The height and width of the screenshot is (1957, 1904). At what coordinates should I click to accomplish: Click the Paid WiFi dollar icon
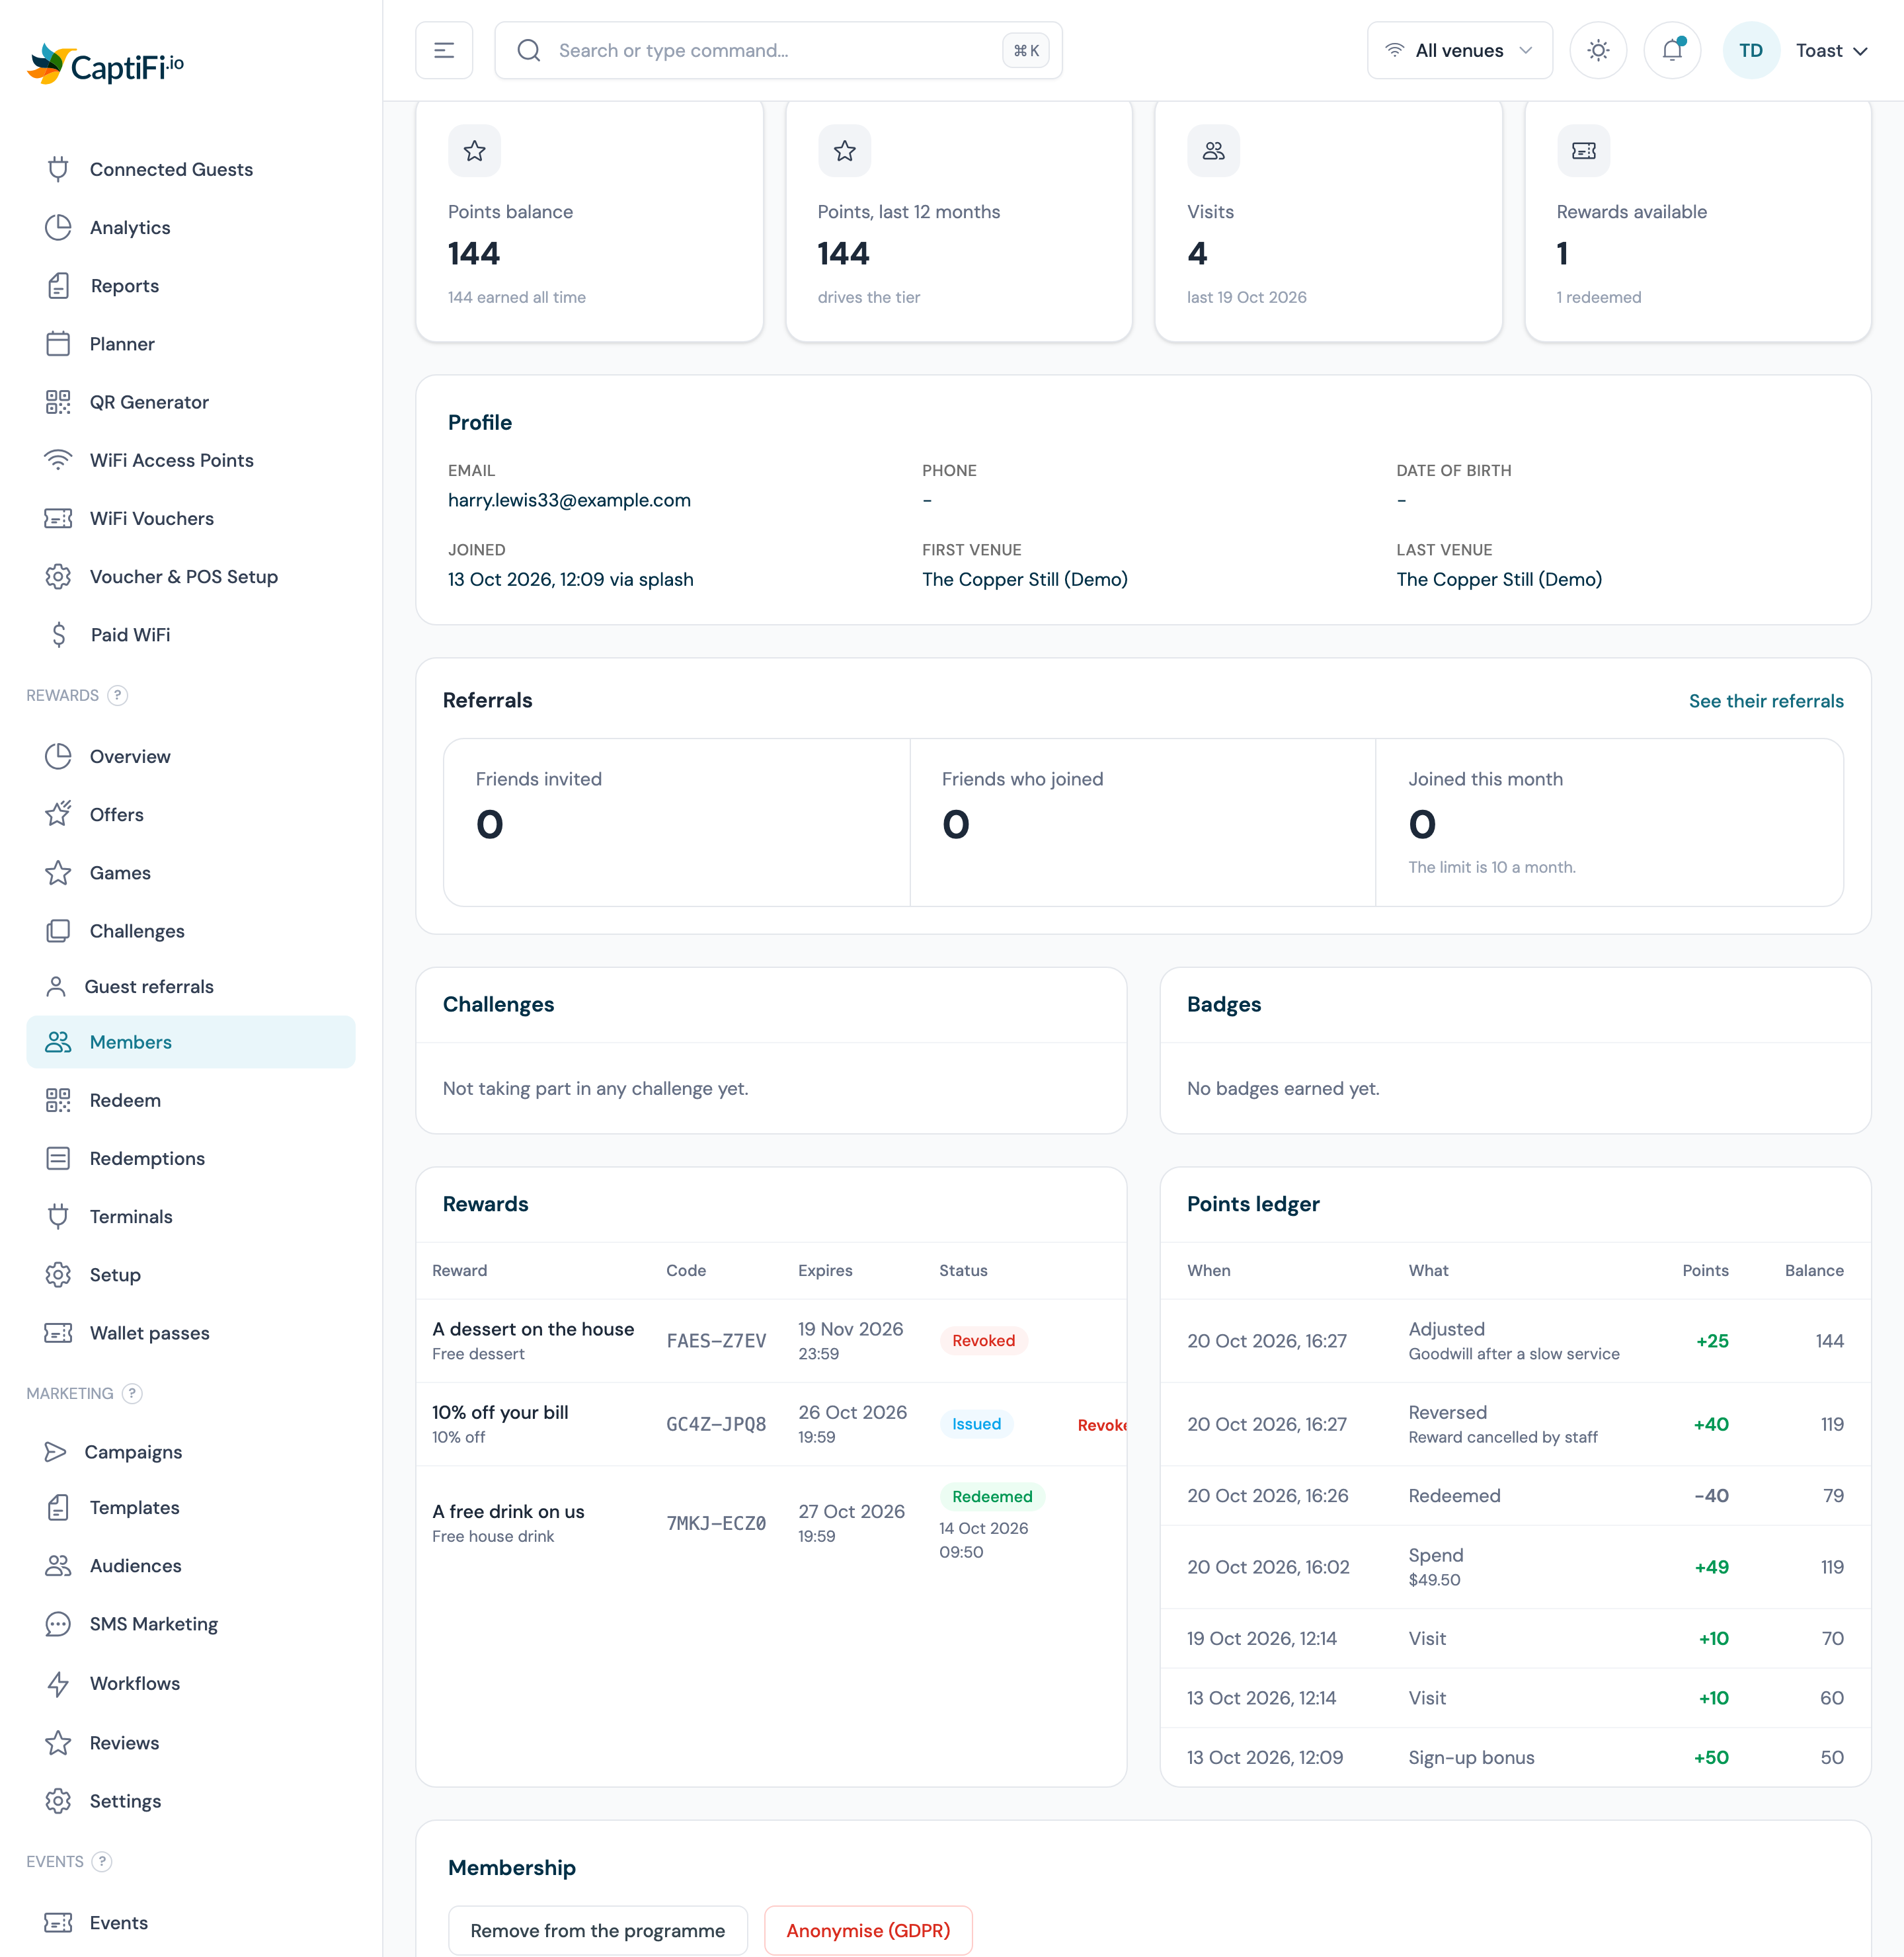pyautogui.click(x=58, y=635)
